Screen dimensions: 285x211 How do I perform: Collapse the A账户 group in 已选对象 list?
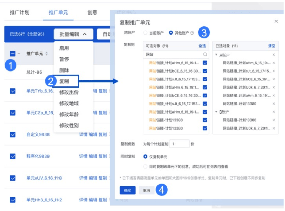(x=216, y=55)
